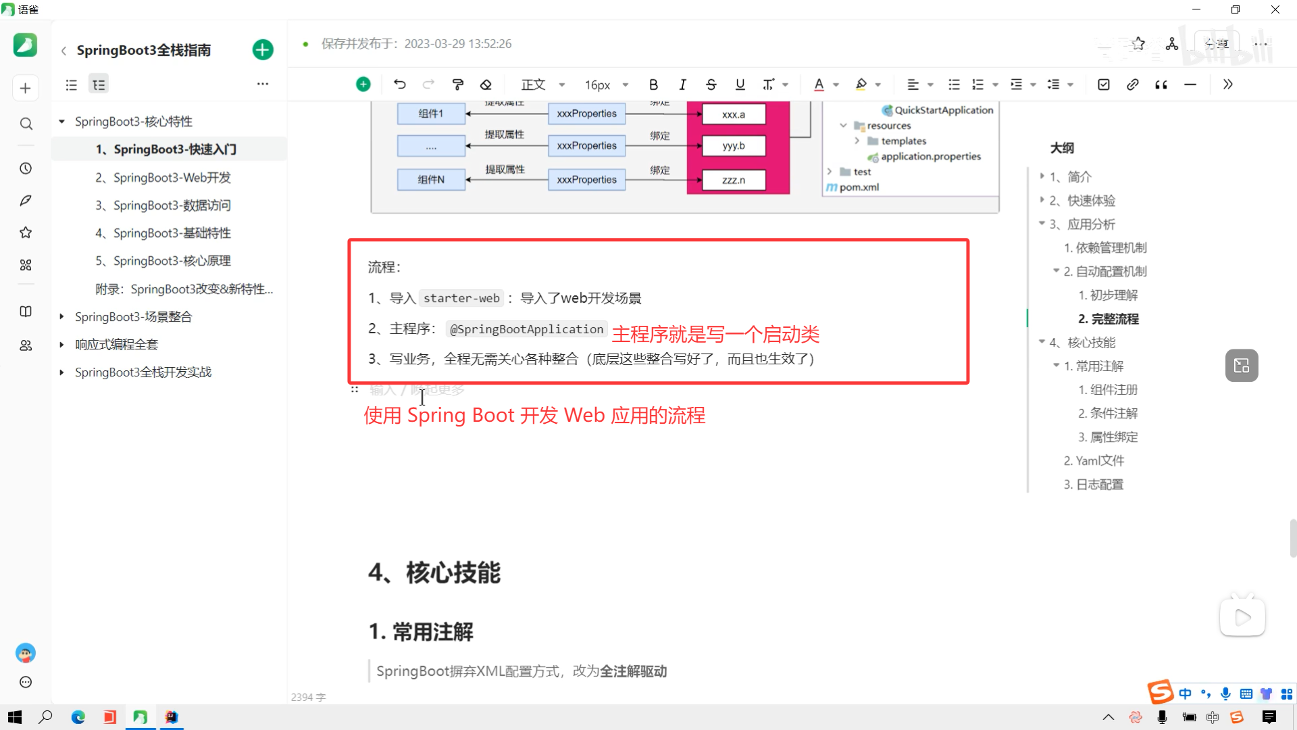Insert a blockquote using the quote icon

click(1161, 84)
